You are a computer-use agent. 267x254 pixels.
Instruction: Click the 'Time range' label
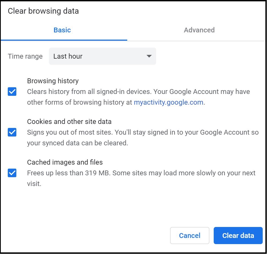click(25, 56)
